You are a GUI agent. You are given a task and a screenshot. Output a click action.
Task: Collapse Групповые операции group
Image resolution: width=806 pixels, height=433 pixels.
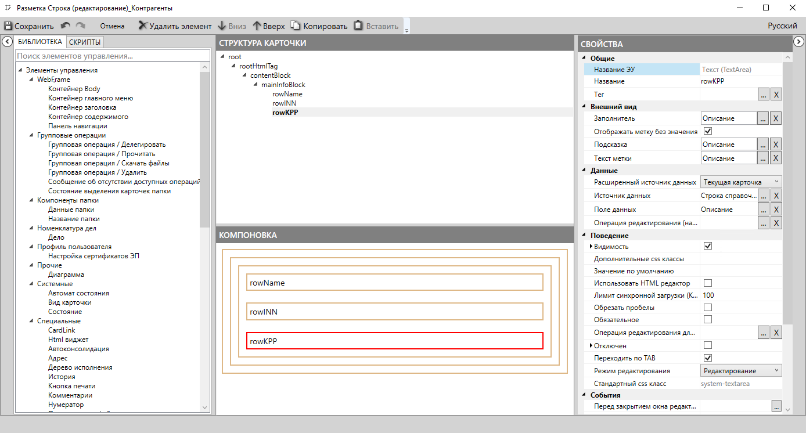click(32, 135)
